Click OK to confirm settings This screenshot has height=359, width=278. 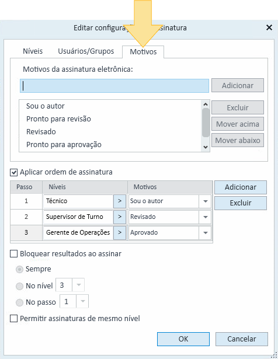coord(183,339)
